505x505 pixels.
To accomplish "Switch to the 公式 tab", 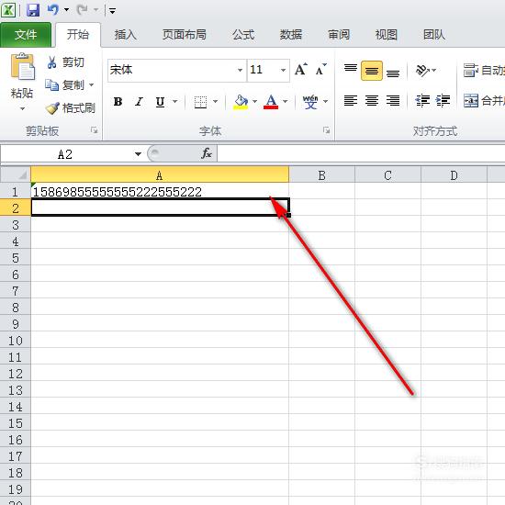I will point(243,35).
